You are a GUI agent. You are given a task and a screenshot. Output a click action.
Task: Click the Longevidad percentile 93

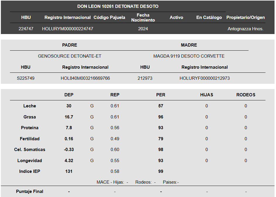161,161
